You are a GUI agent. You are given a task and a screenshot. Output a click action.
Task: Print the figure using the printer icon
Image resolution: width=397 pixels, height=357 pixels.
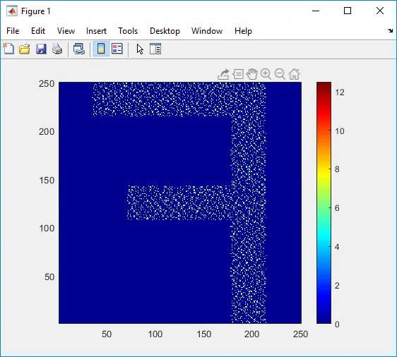[x=57, y=49]
